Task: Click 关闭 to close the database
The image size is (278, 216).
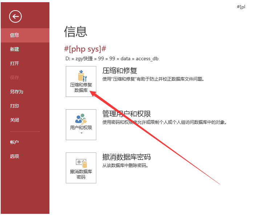Action: tap(15, 120)
